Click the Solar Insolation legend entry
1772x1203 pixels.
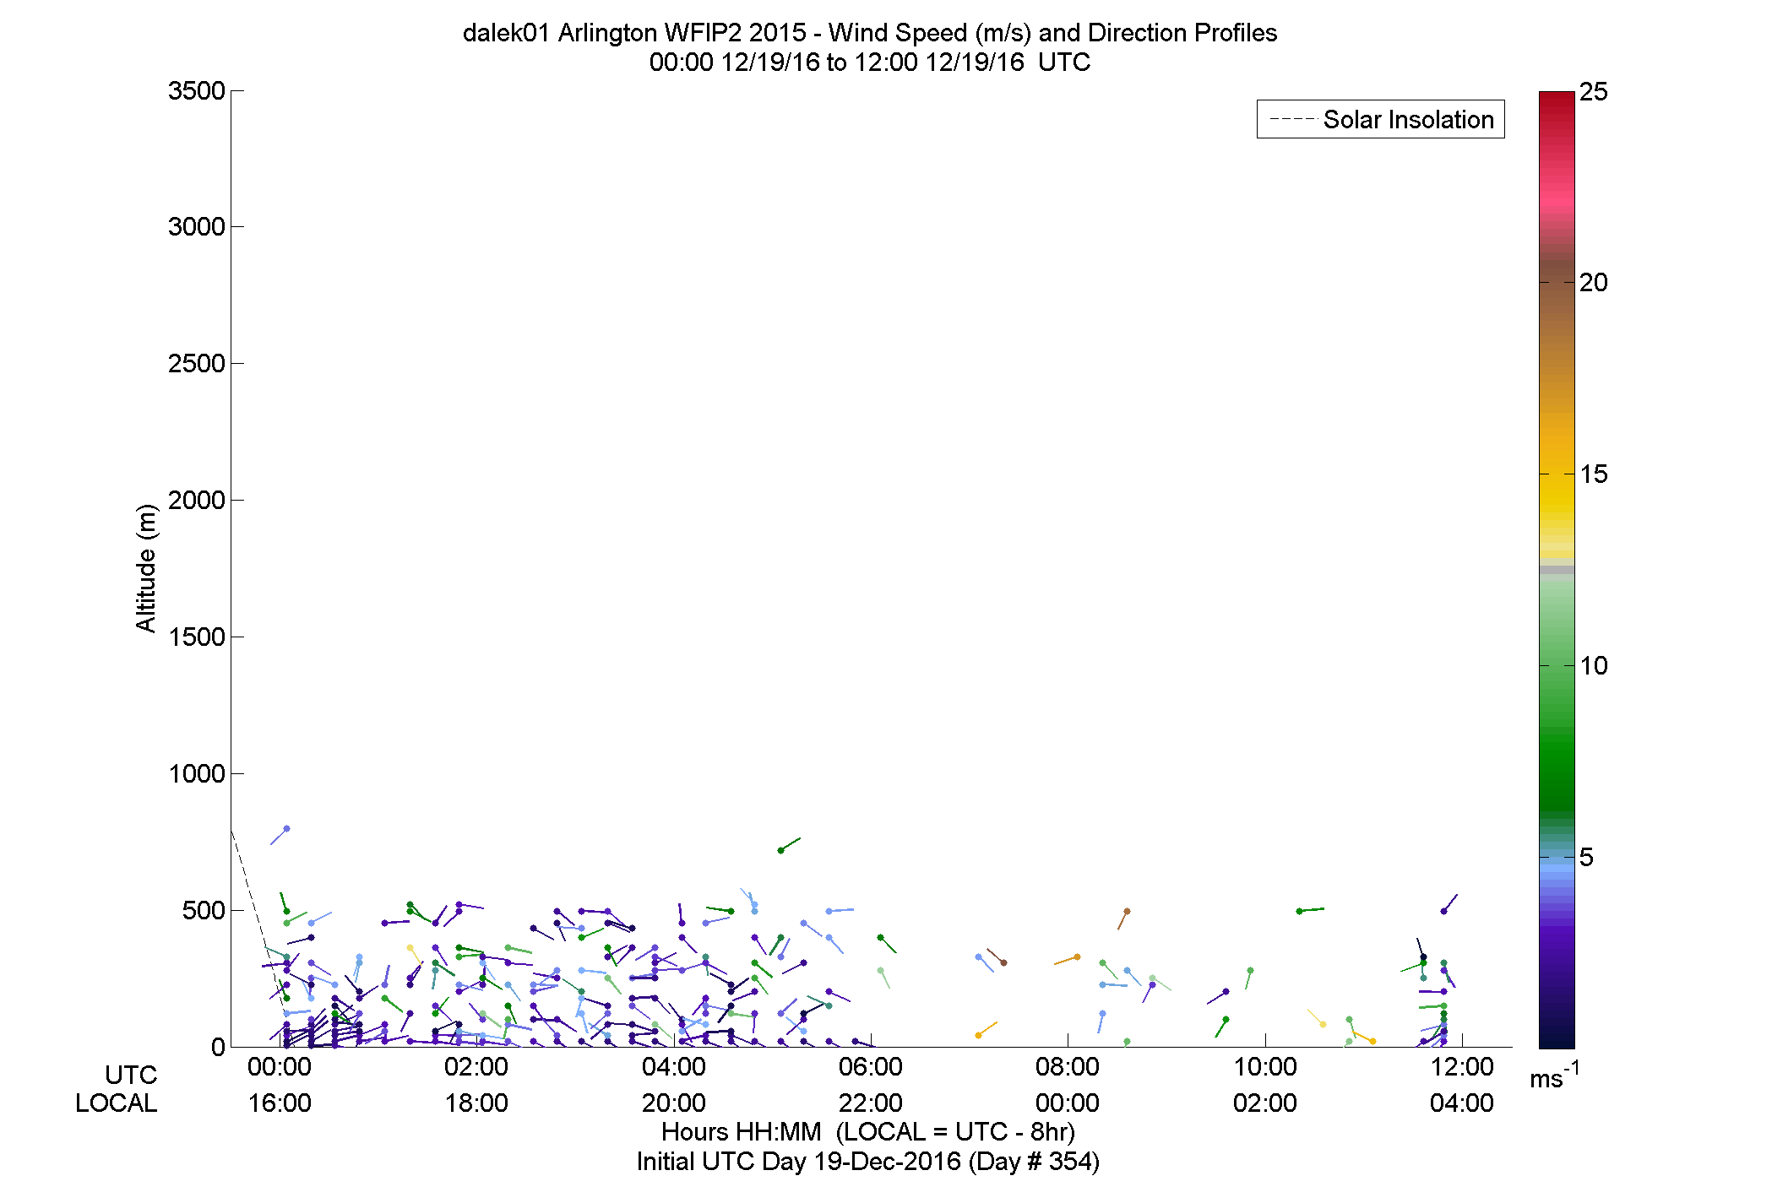[x=1381, y=119]
